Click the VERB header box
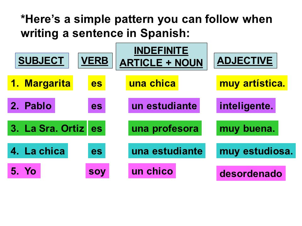The image size is (302, 226). click(x=95, y=61)
